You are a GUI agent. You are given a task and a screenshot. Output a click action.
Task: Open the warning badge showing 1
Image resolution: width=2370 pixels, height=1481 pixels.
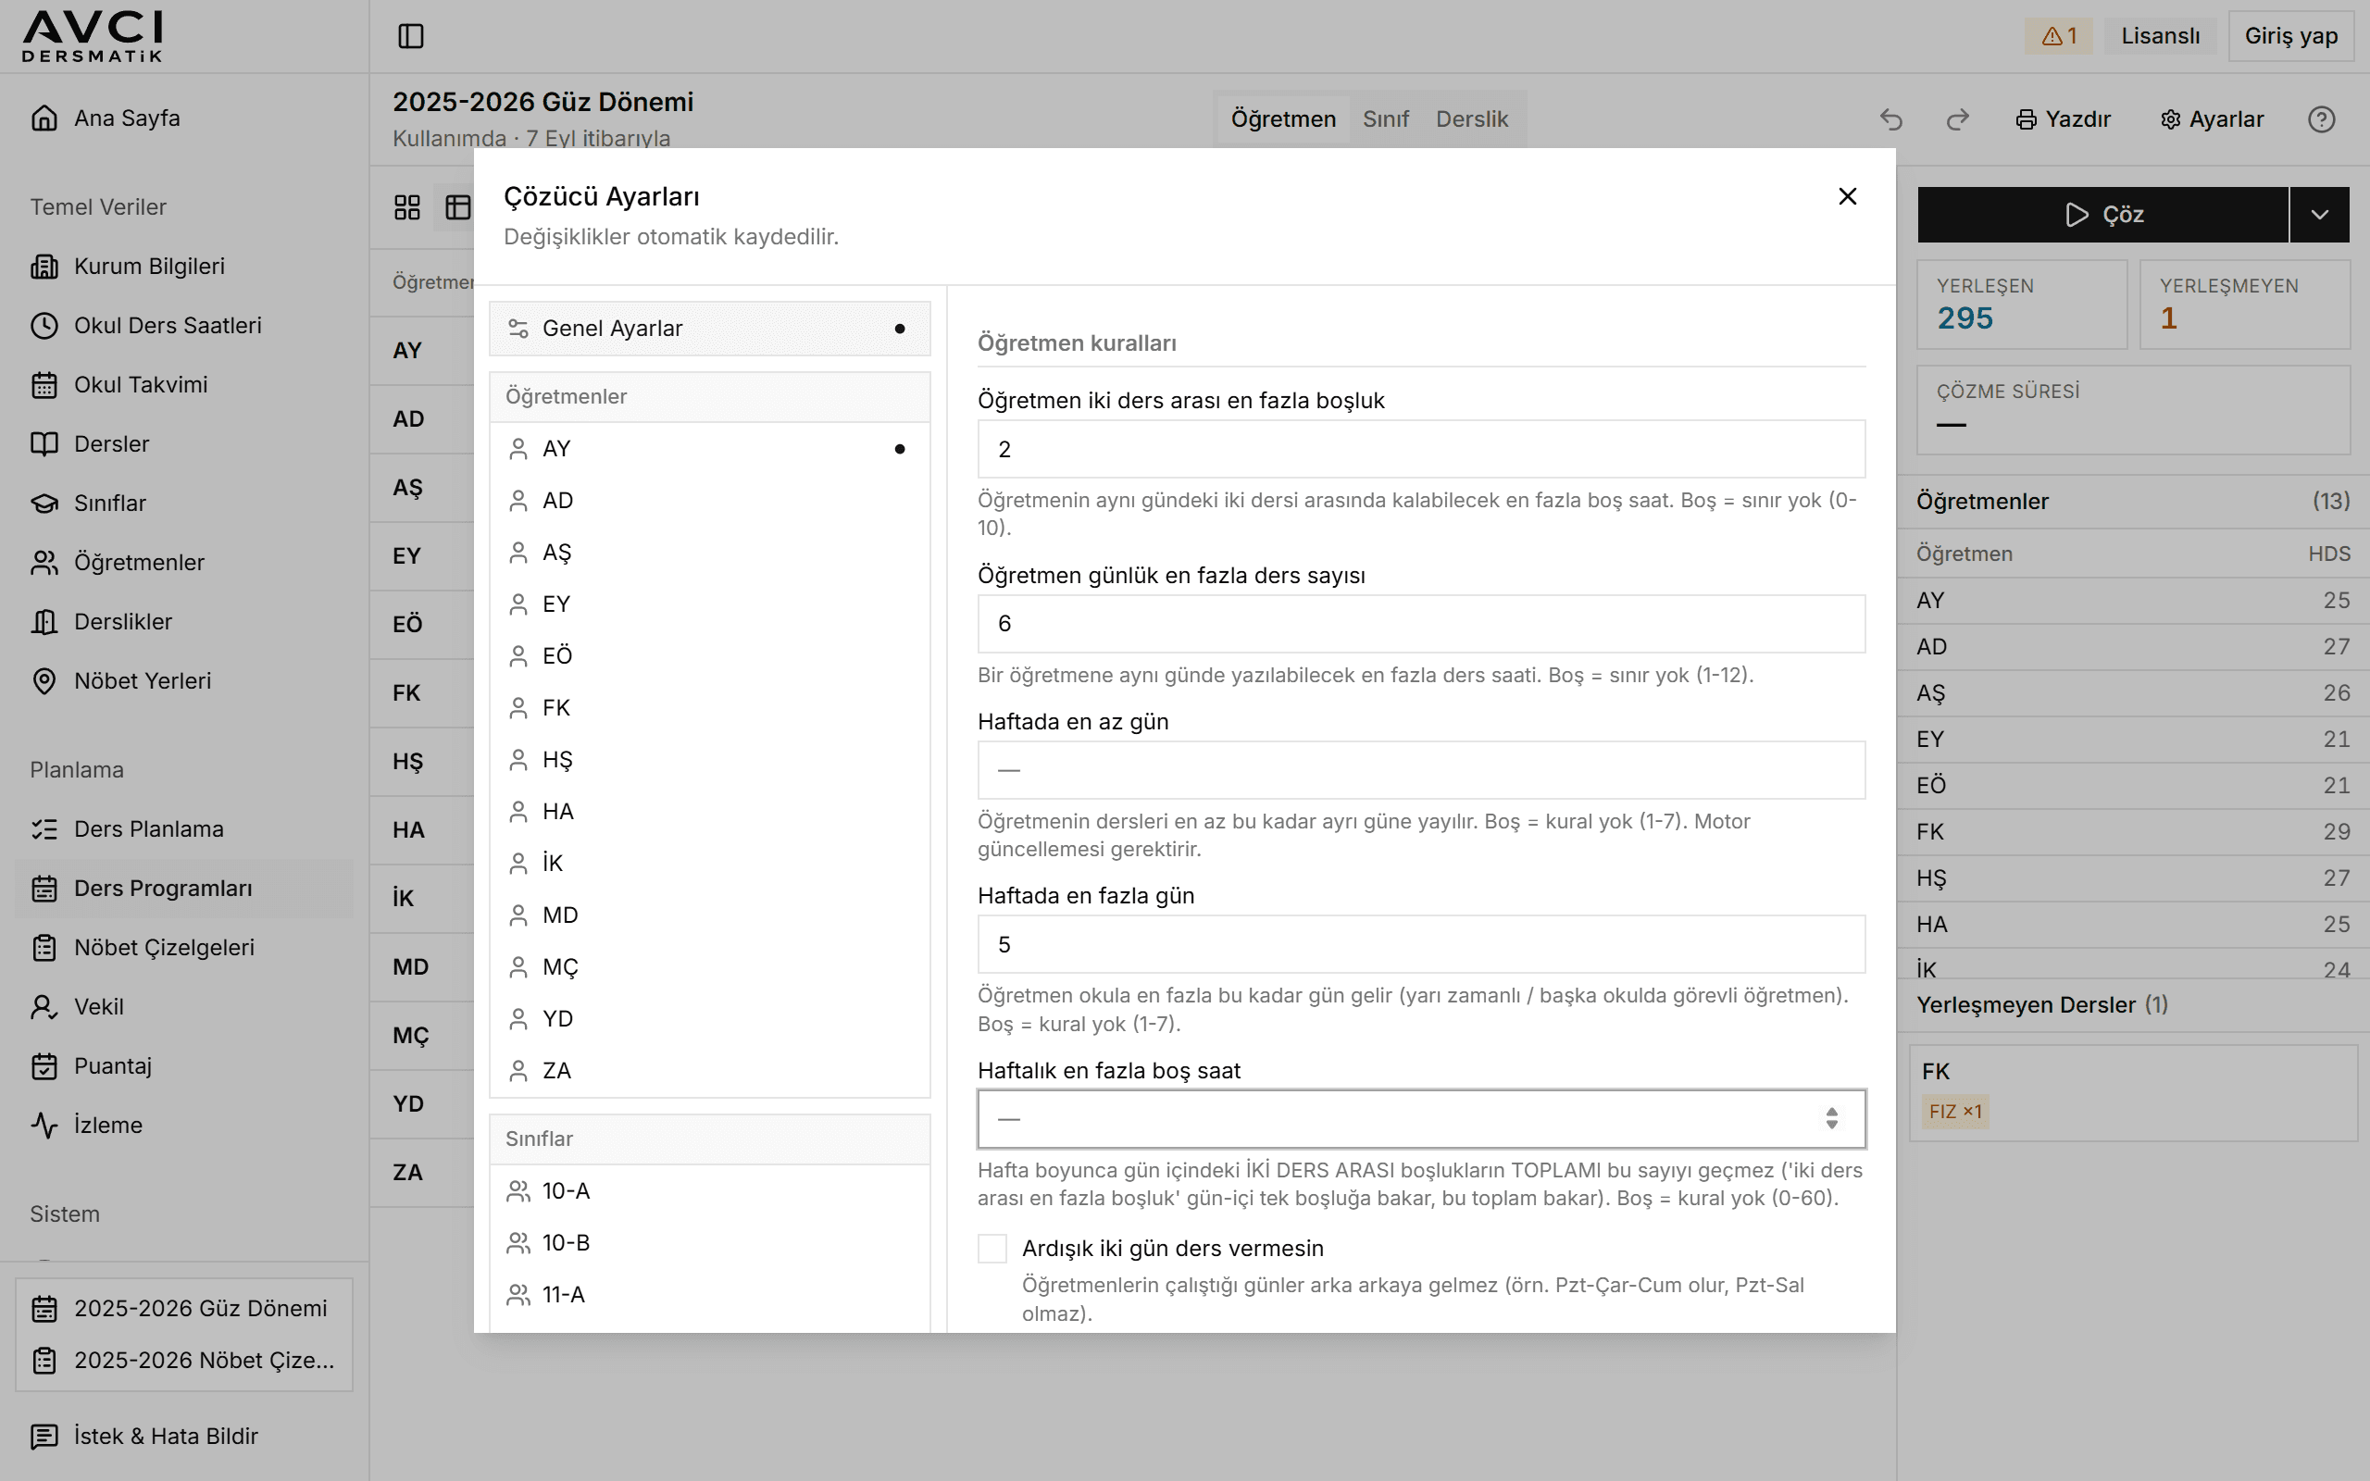(x=2059, y=36)
